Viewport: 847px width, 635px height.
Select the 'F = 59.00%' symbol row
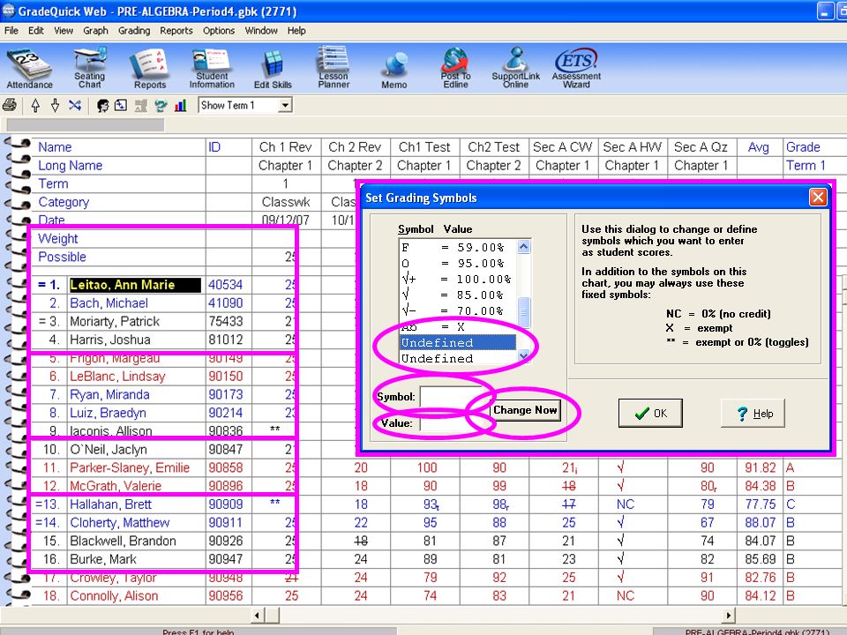458,247
